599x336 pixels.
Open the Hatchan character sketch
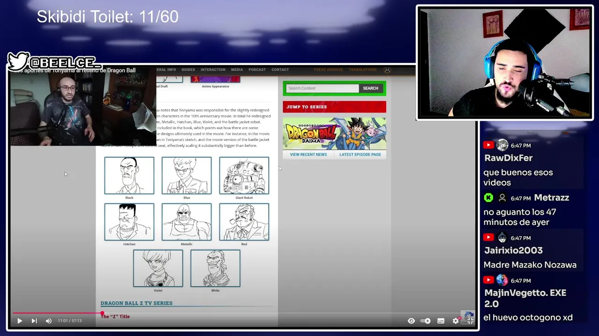(x=129, y=222)
